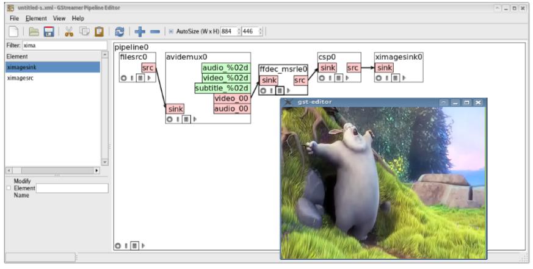Pause the csp0 element
Screen dimensions: 533x269
click(339, 78)
